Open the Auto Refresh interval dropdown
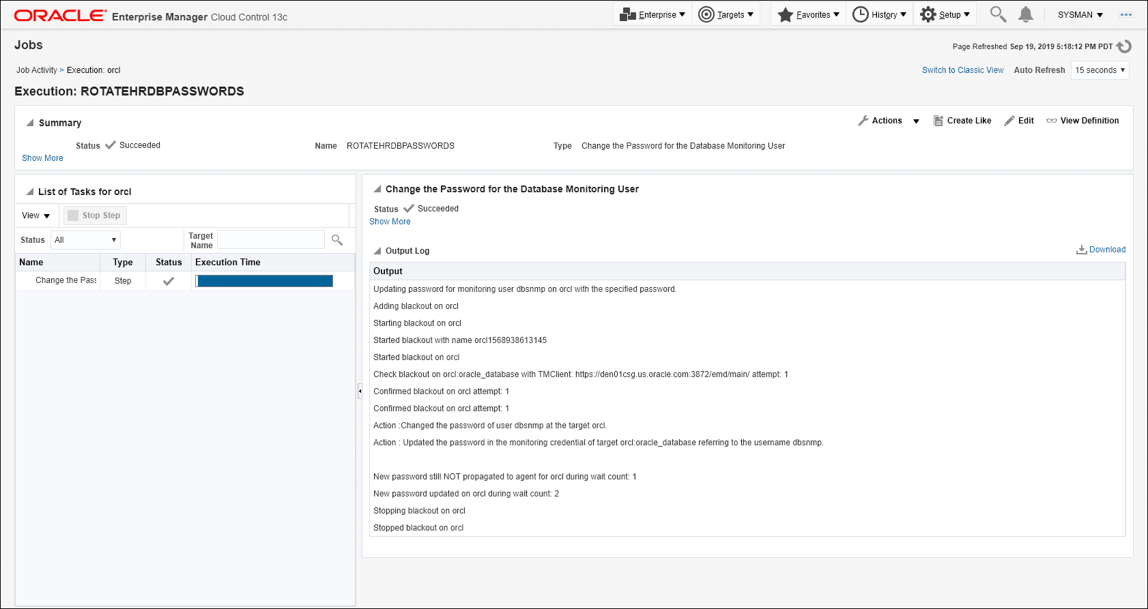The height and width of the screenshot is (609, 1148). pyautogui.click(x=1100, y=70)
